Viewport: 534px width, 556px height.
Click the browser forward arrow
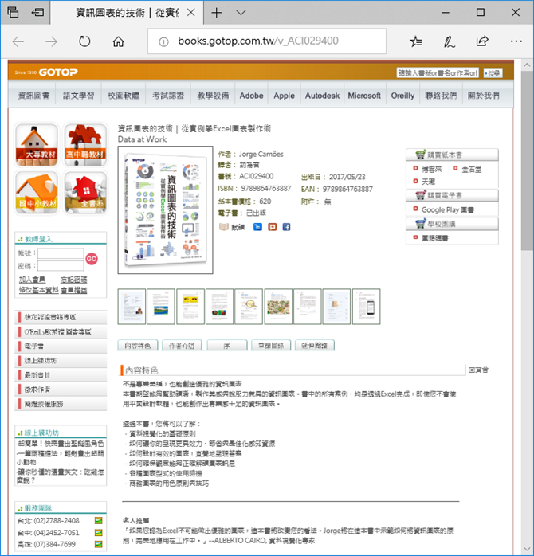point(52,42)
